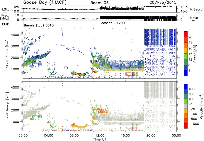Click the date '20/Feb/2015'
Viewport: 204px width, 141px height.
tap(163, 2)
